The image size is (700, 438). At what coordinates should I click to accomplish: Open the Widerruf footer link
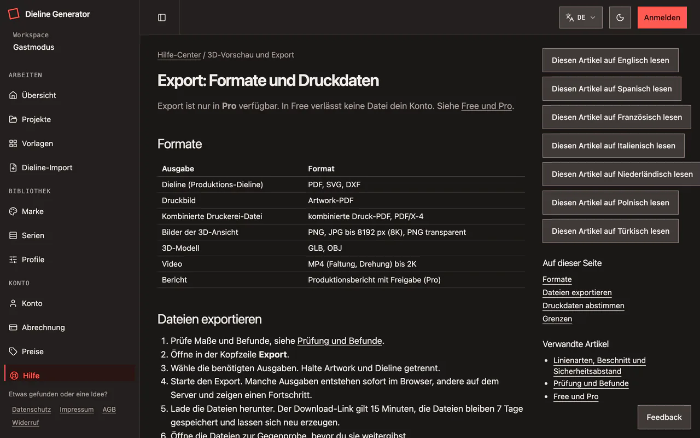pos(26,423)
